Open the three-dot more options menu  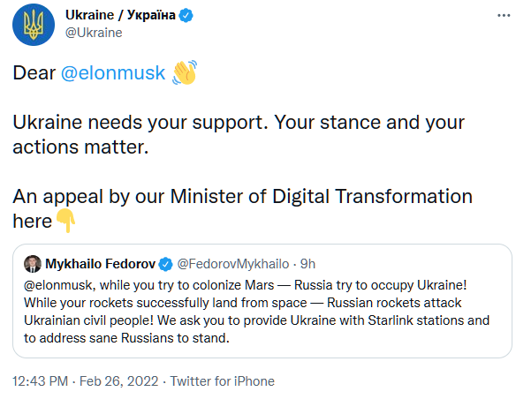(x=504, y=15)
